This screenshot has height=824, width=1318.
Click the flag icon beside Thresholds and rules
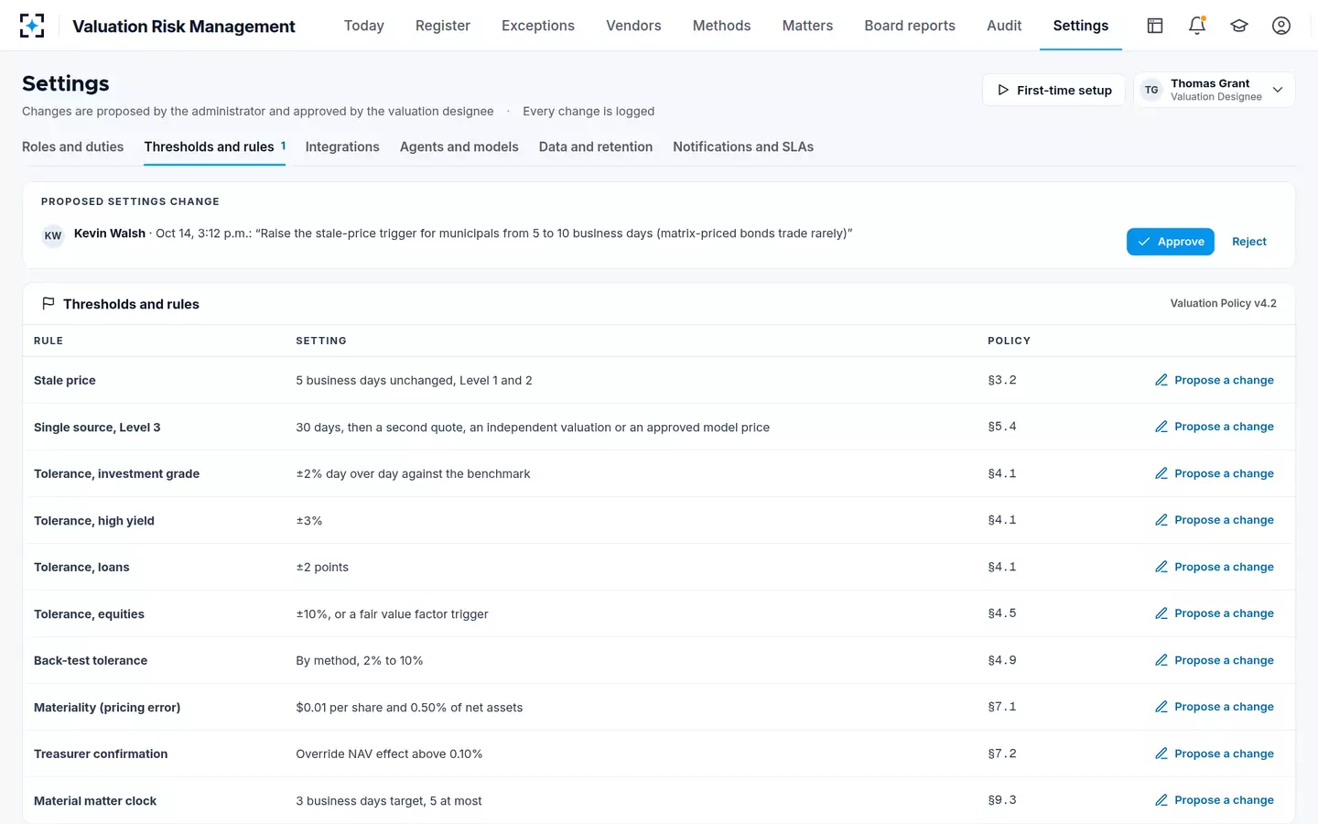49,304
